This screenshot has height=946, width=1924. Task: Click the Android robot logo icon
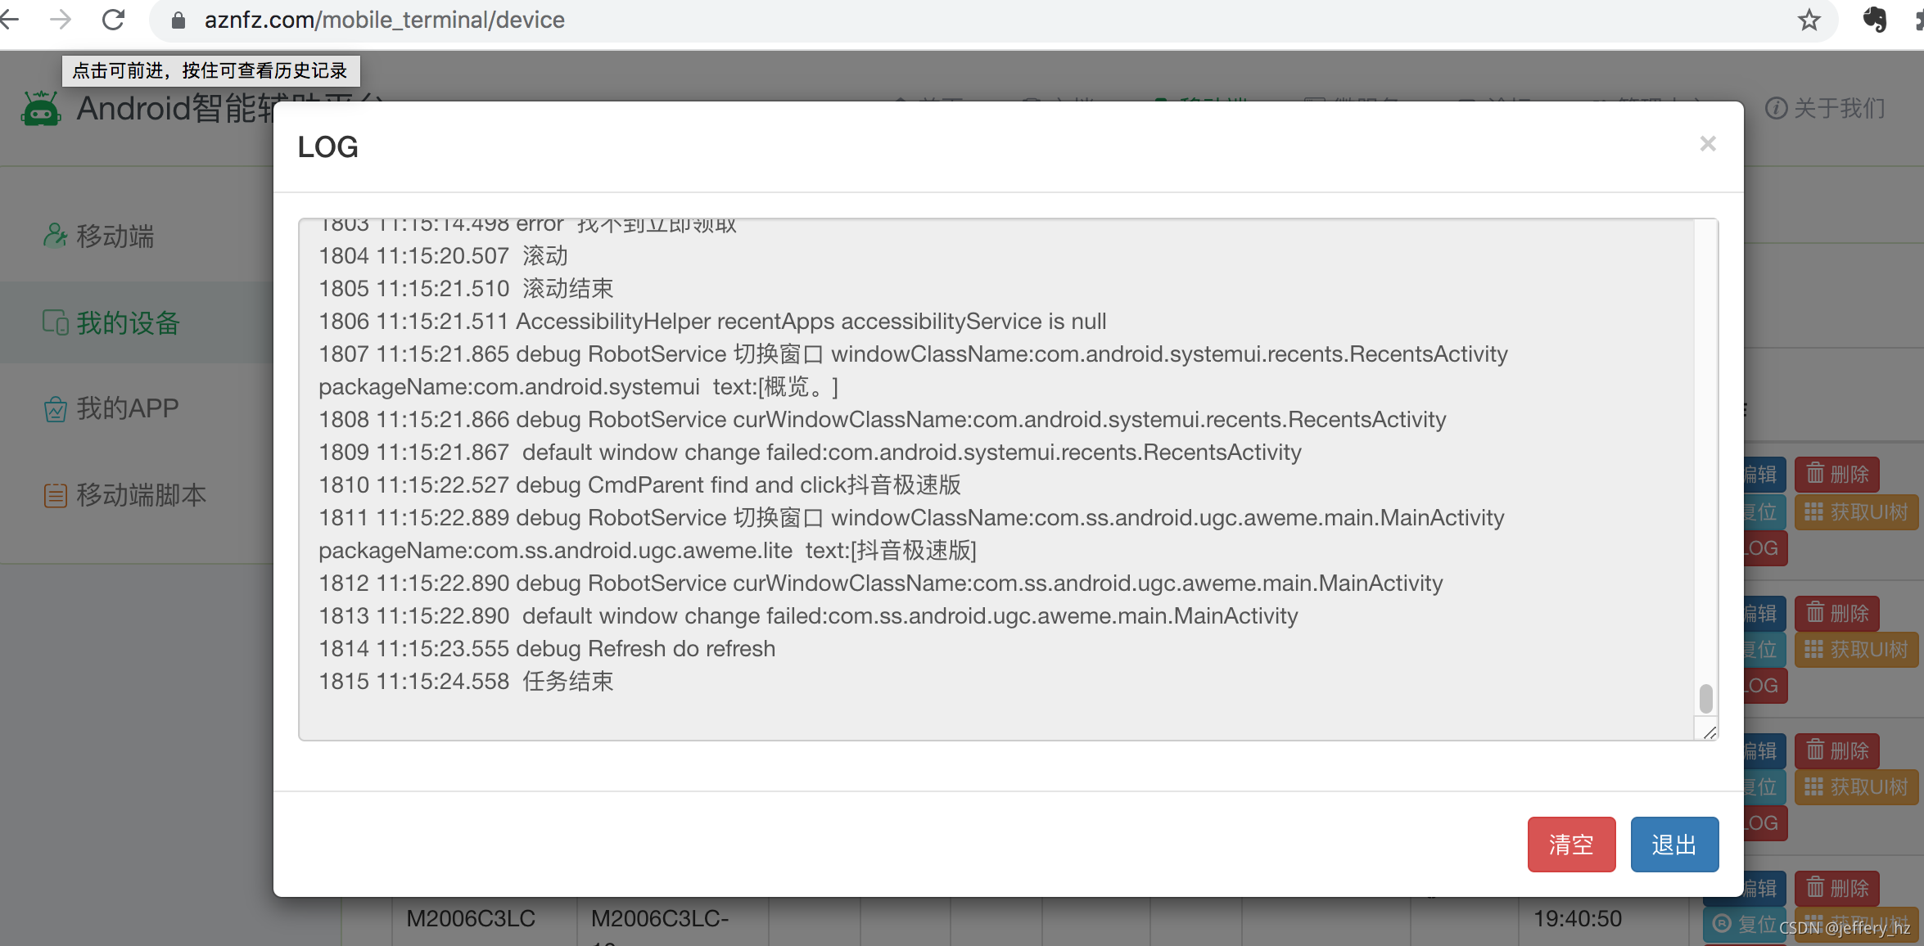(x=41, y=109)
